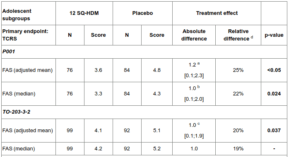This screenshot has height=157, width=289.
Task: Click the 'Adolescent subgroups' header cell
Action: tap(29, 13)
